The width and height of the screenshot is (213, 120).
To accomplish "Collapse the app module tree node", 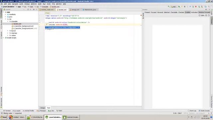I will tap(4, 12).
